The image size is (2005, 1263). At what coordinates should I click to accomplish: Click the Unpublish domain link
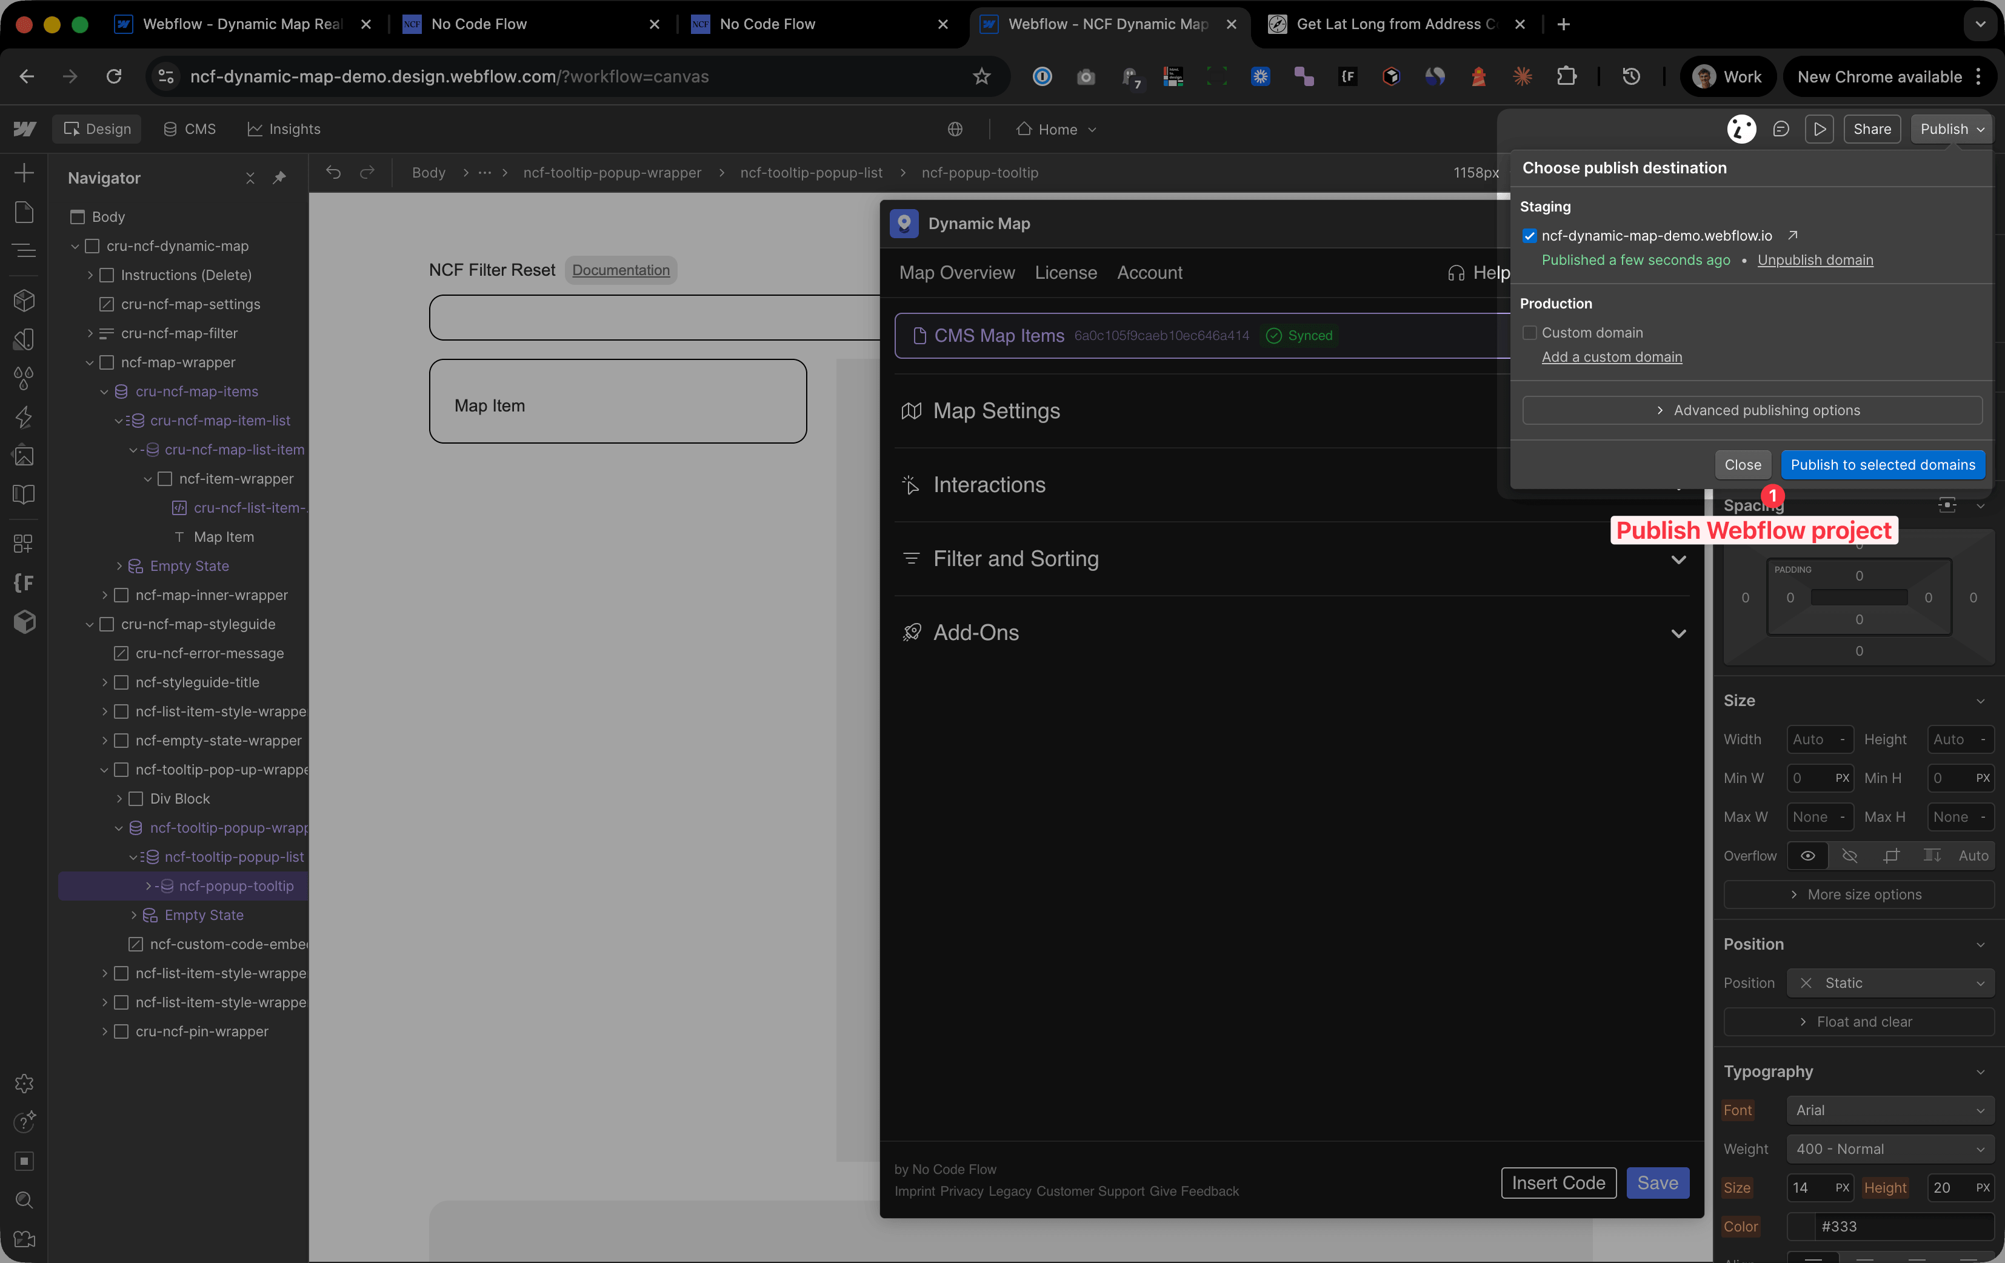pos(1815,260)
